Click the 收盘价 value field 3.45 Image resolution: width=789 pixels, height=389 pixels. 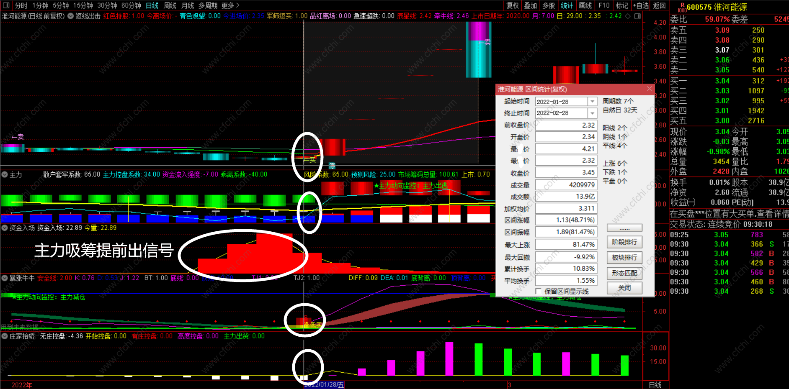click(x=566, y=172)
